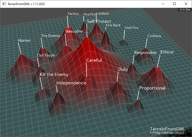Select the 'Humor' peak label

point(24,41)
